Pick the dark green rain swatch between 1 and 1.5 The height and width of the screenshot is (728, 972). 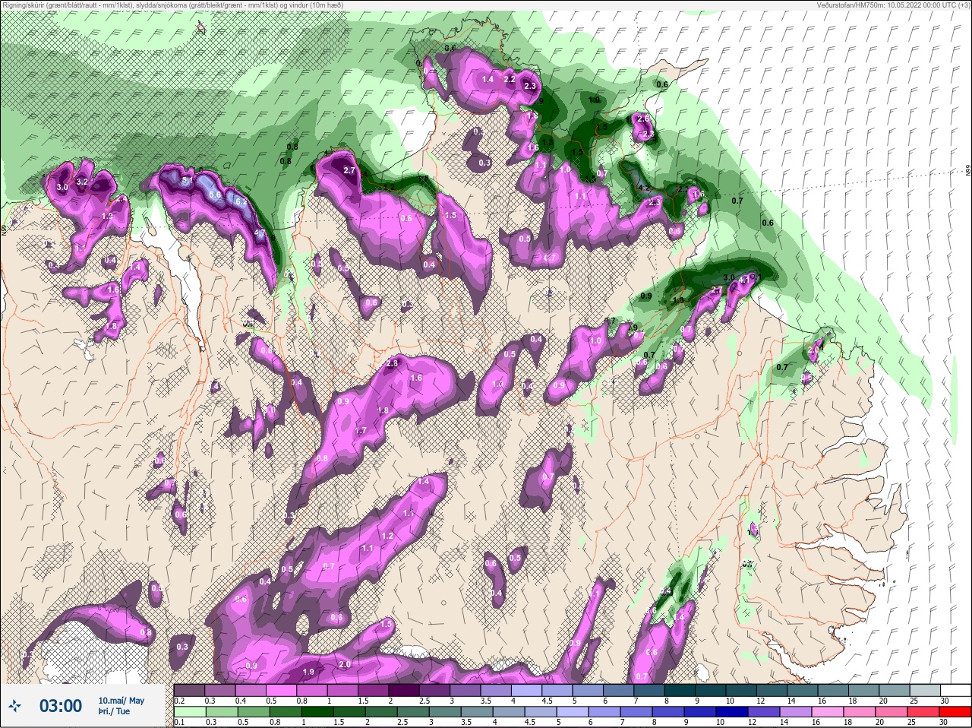[317, 712]
